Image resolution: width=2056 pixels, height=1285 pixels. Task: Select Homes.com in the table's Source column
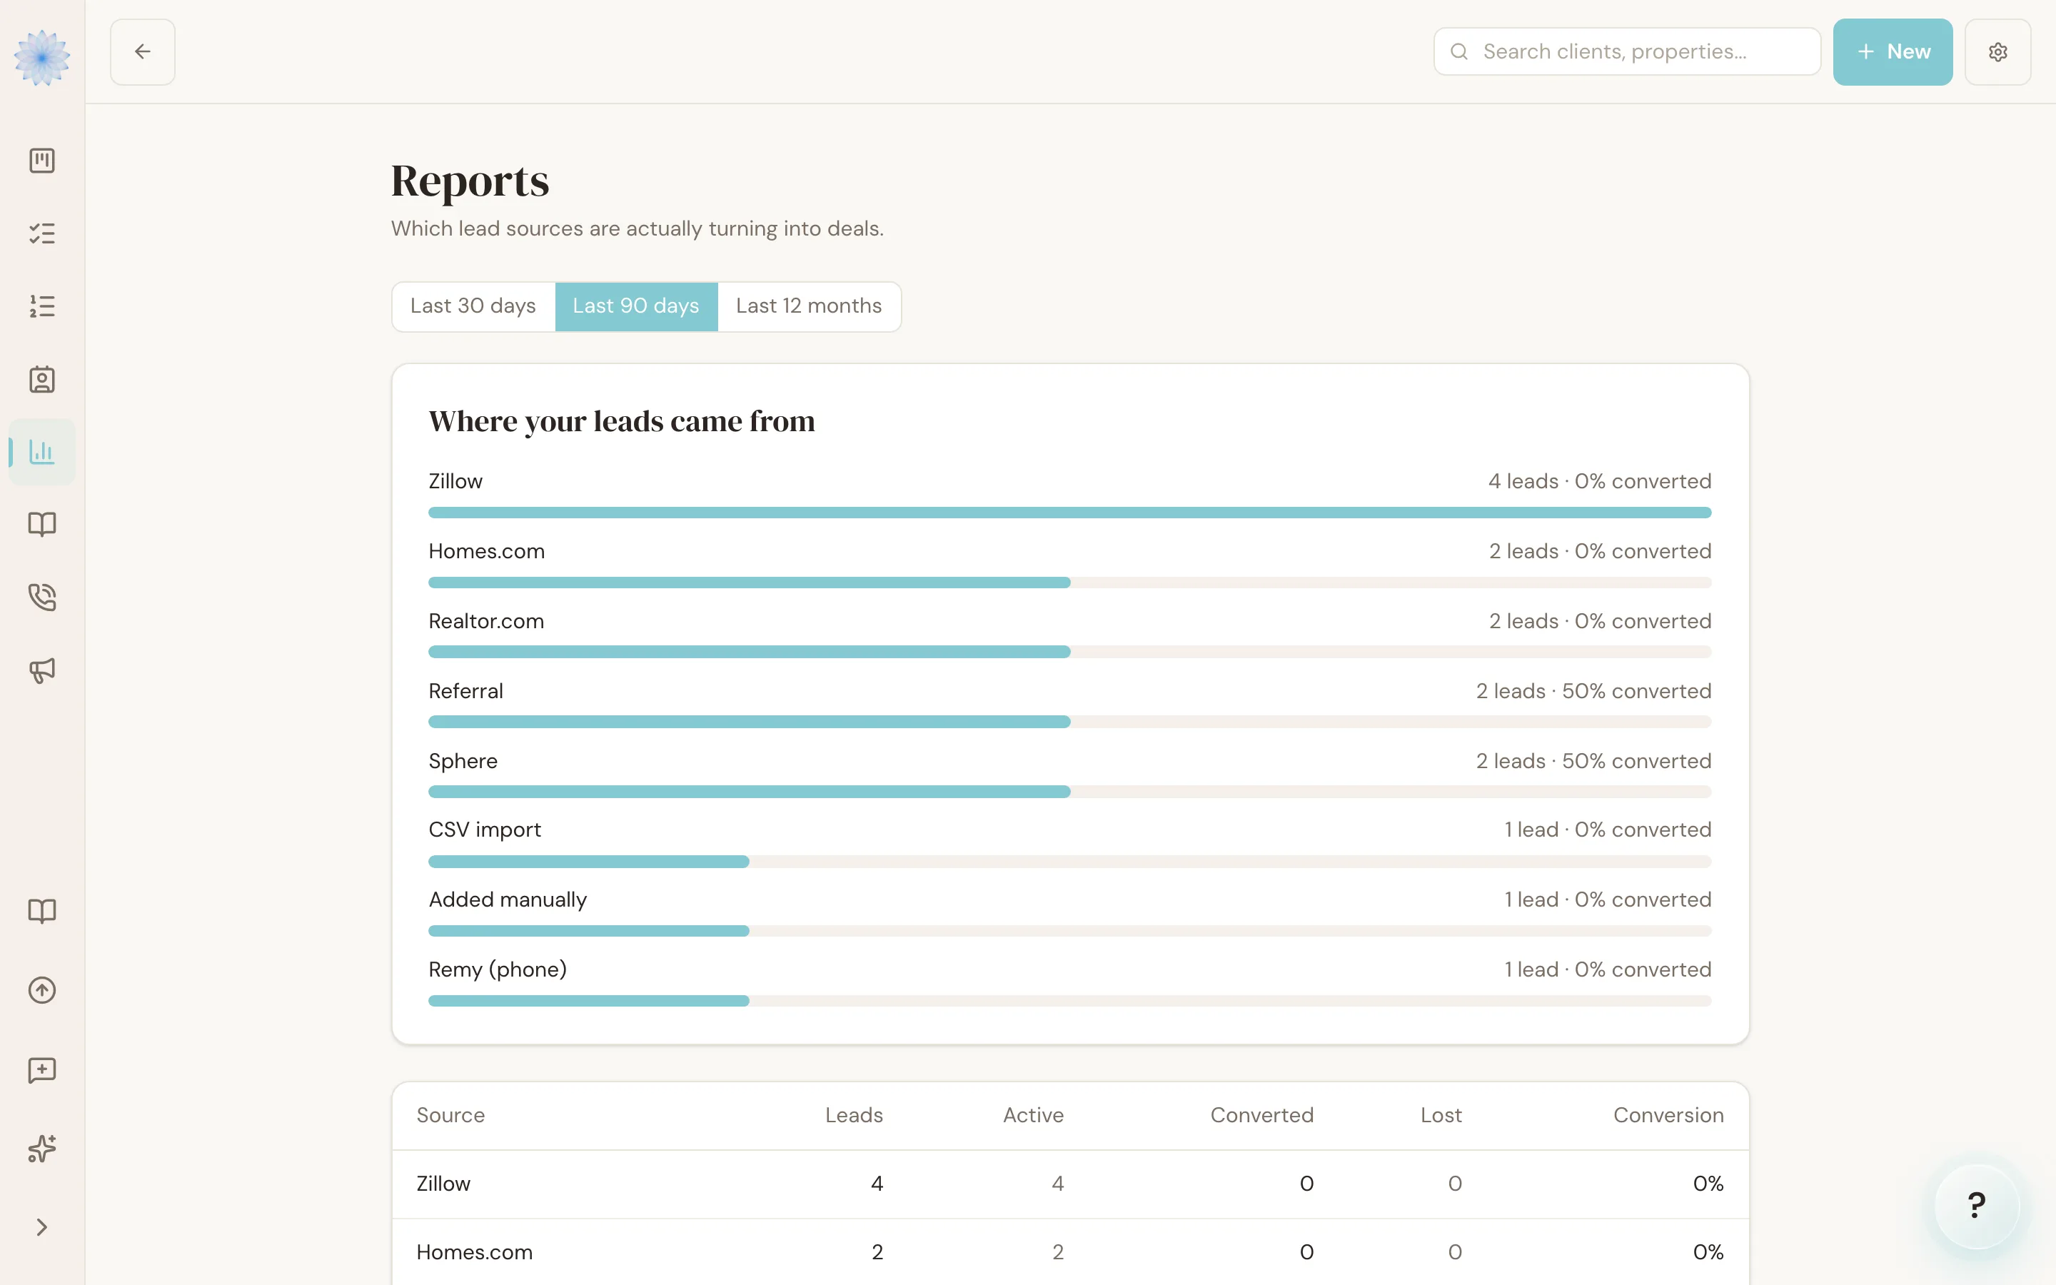(474, 1252)
